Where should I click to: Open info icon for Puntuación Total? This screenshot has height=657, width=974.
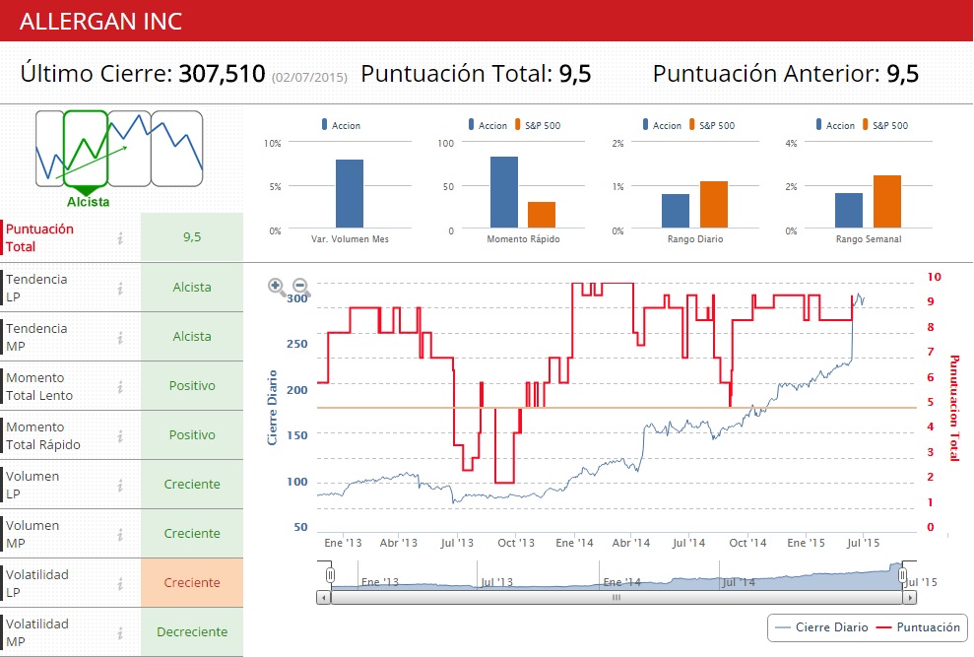tap(120, 237)
